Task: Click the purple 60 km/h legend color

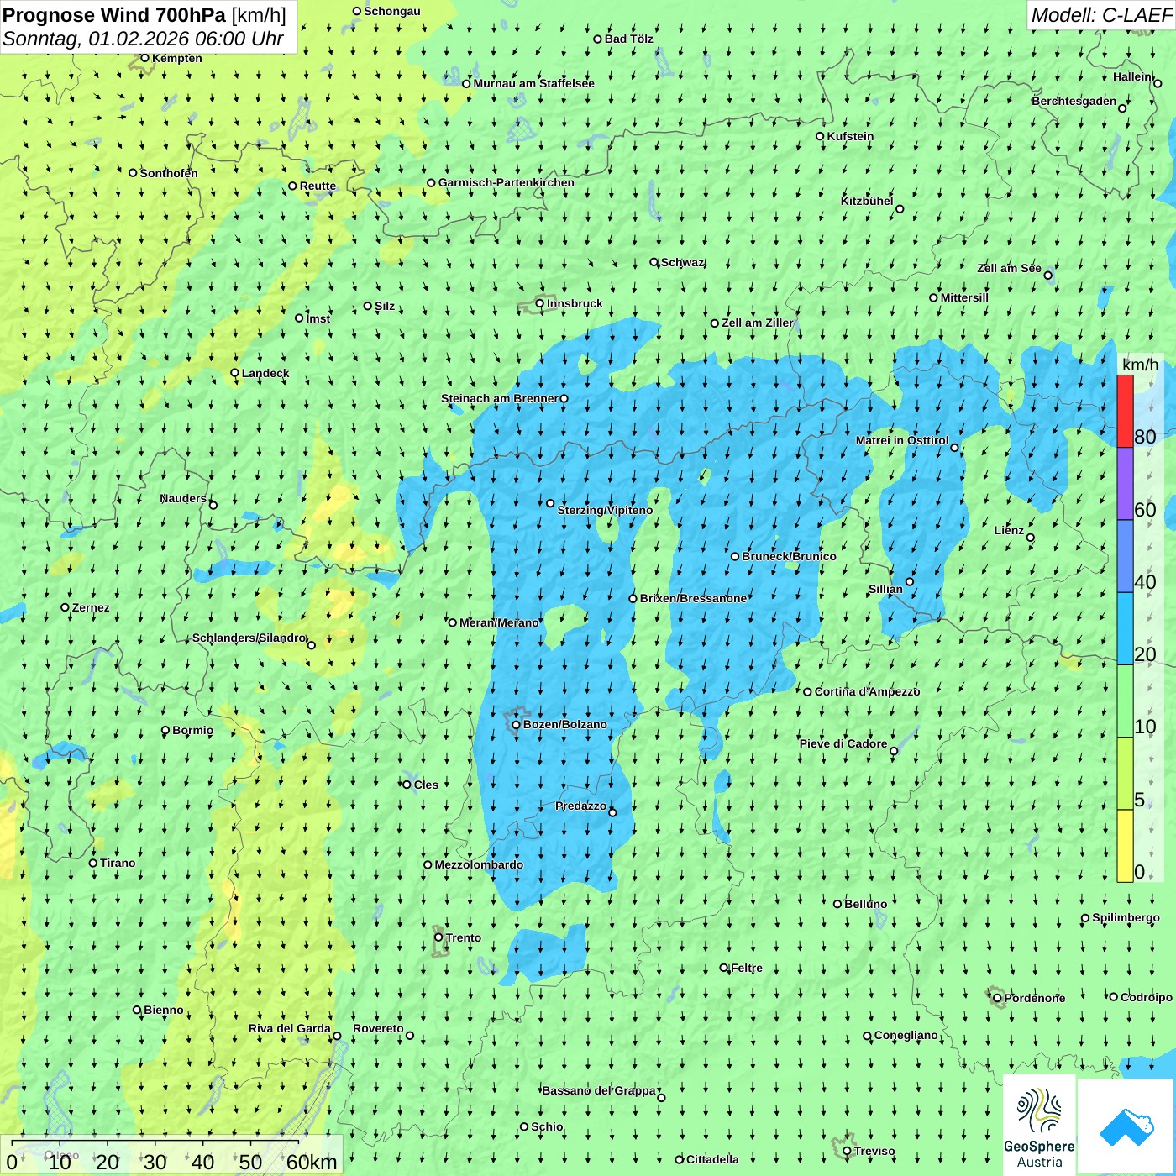Action: pyautogui.click(x=1125, y=484)
